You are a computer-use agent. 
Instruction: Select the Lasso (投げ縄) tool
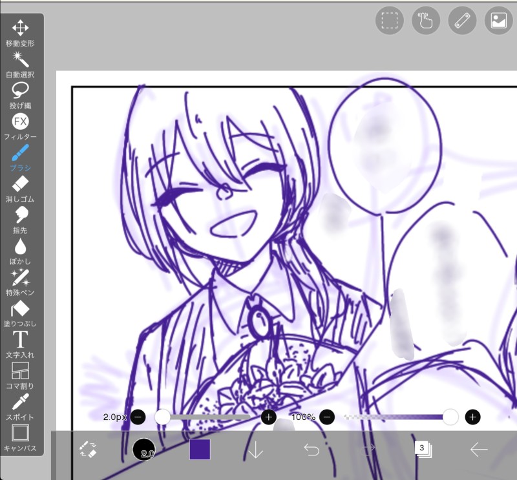(x=20, y=96)
